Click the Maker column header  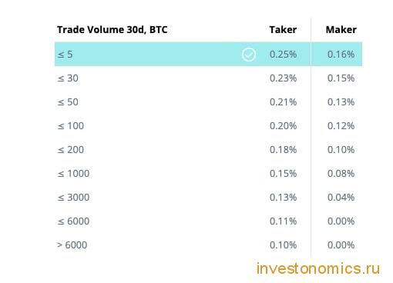341,30
